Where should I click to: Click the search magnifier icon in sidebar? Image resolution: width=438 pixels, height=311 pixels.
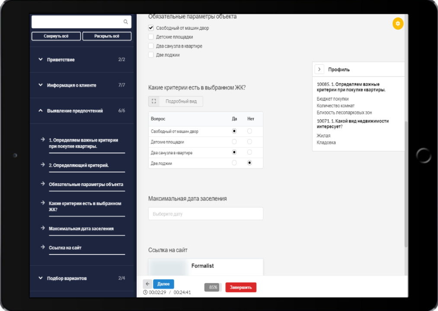(x=126, y=22)
